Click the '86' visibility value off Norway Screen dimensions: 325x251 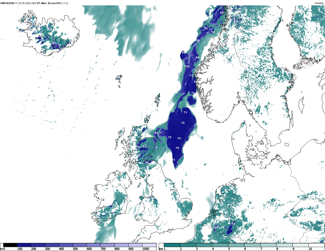coord(198,57)
